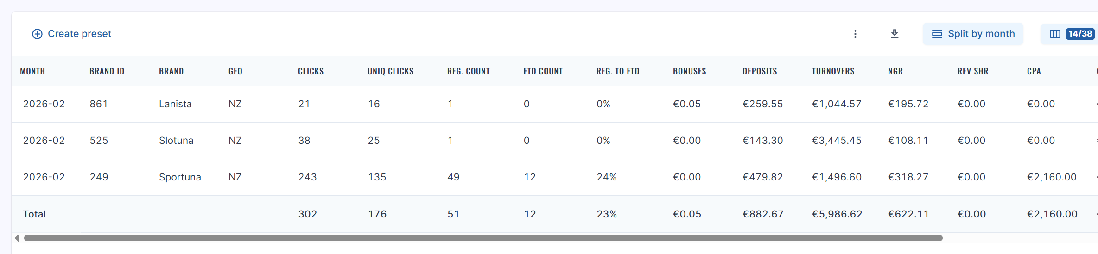Sort by the MONTH column header

tap(32, 71)
